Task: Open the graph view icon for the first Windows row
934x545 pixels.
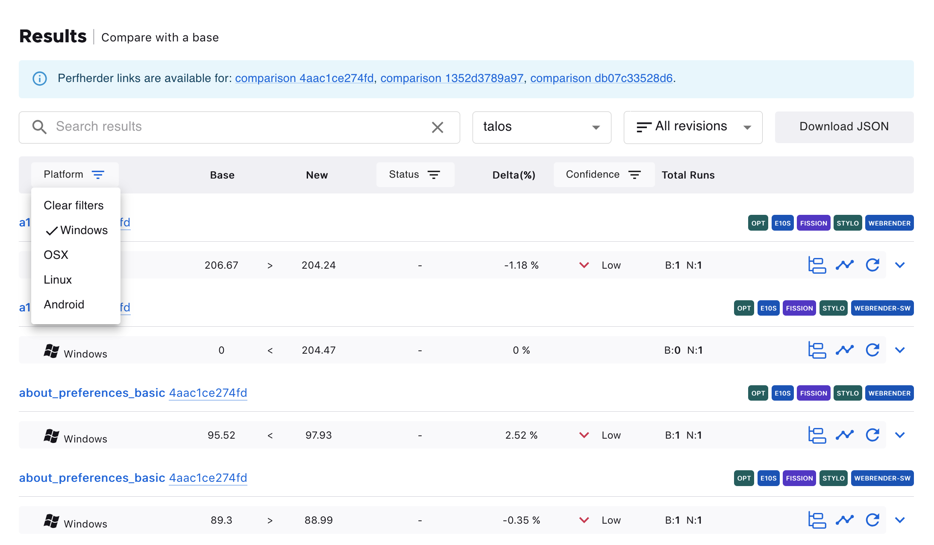Action: click(845, 265)
